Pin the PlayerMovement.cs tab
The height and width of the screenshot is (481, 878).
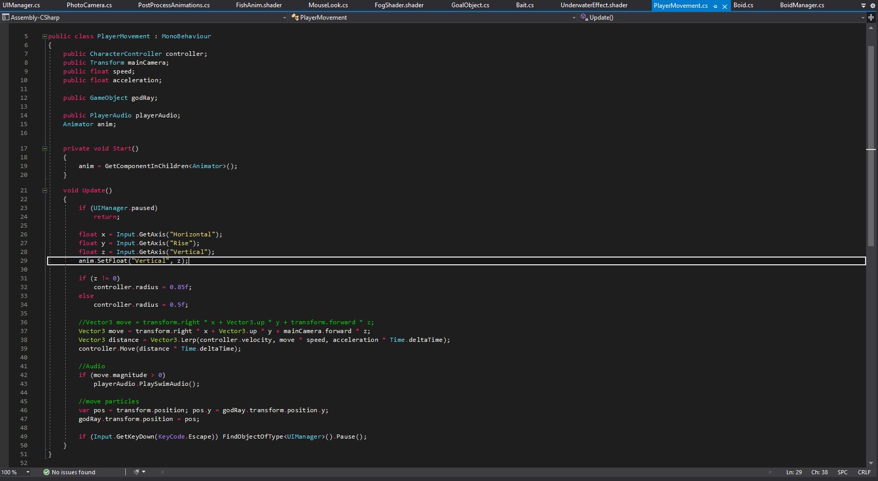point(715,6)
